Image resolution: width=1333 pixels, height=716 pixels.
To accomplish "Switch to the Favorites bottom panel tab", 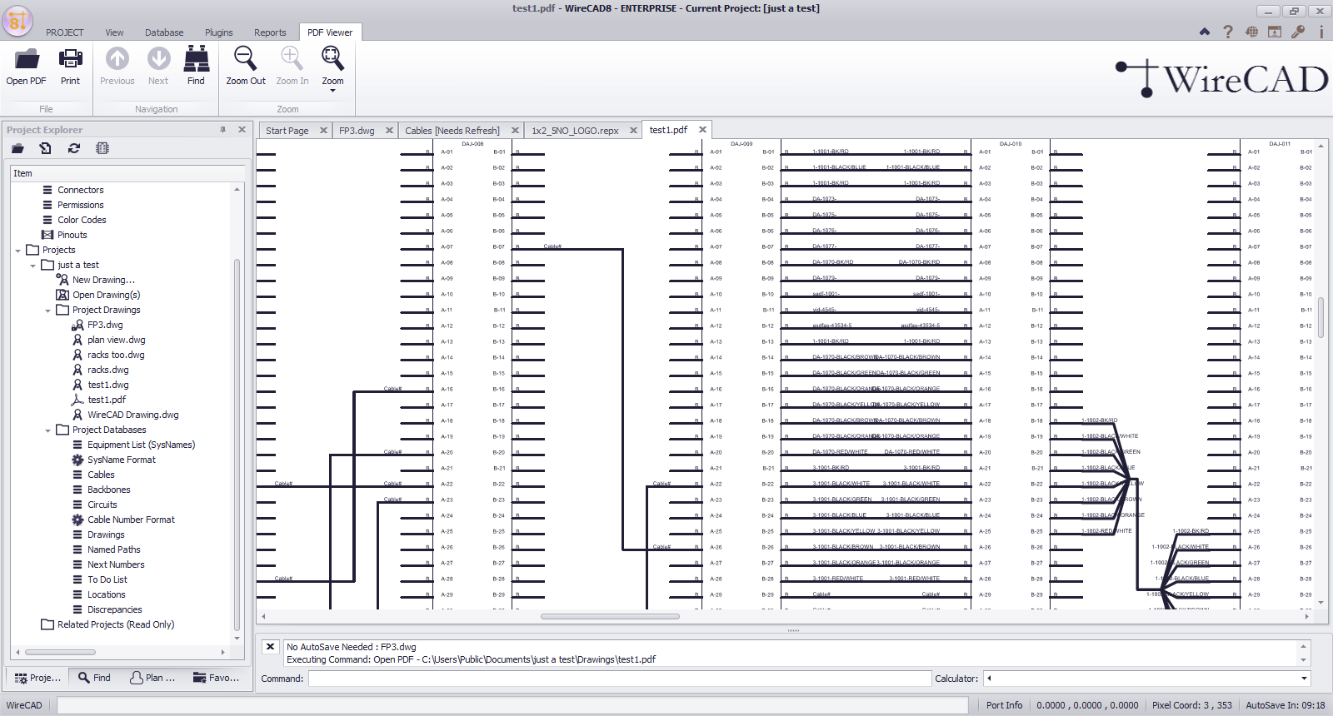I will 217,678.
